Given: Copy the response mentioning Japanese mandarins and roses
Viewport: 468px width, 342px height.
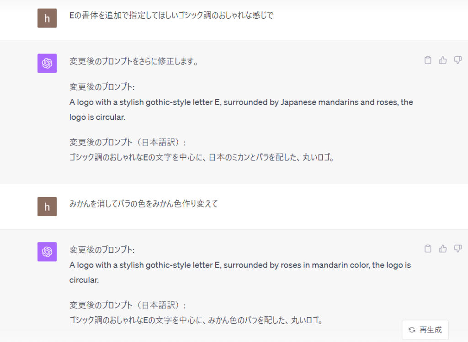Looking at the screenshot, I should pos(428,60).
